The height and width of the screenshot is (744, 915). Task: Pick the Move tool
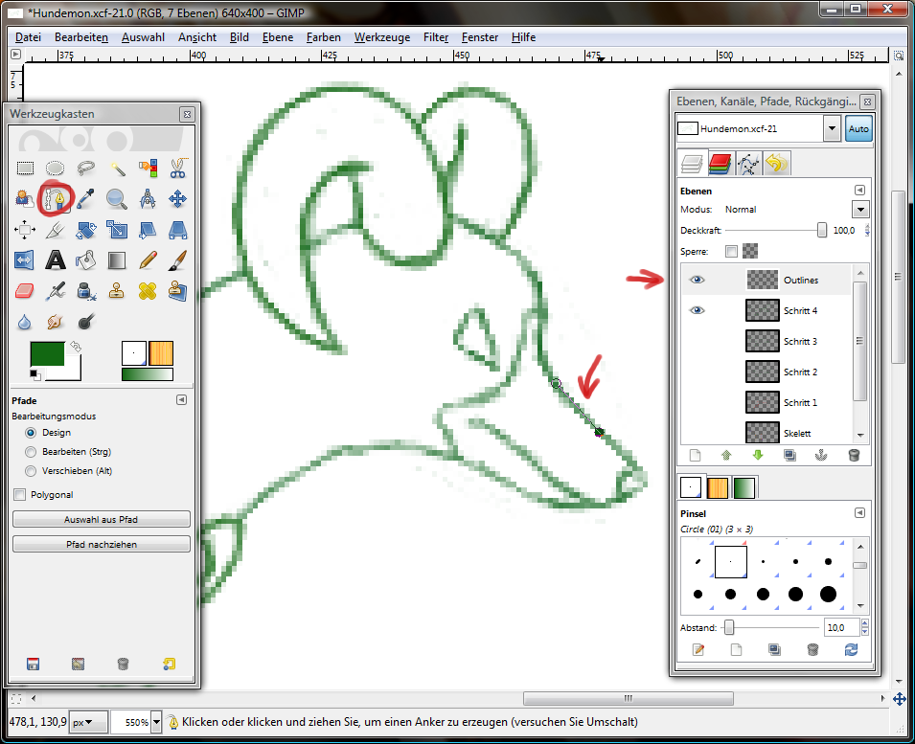[x=178, y=199]
